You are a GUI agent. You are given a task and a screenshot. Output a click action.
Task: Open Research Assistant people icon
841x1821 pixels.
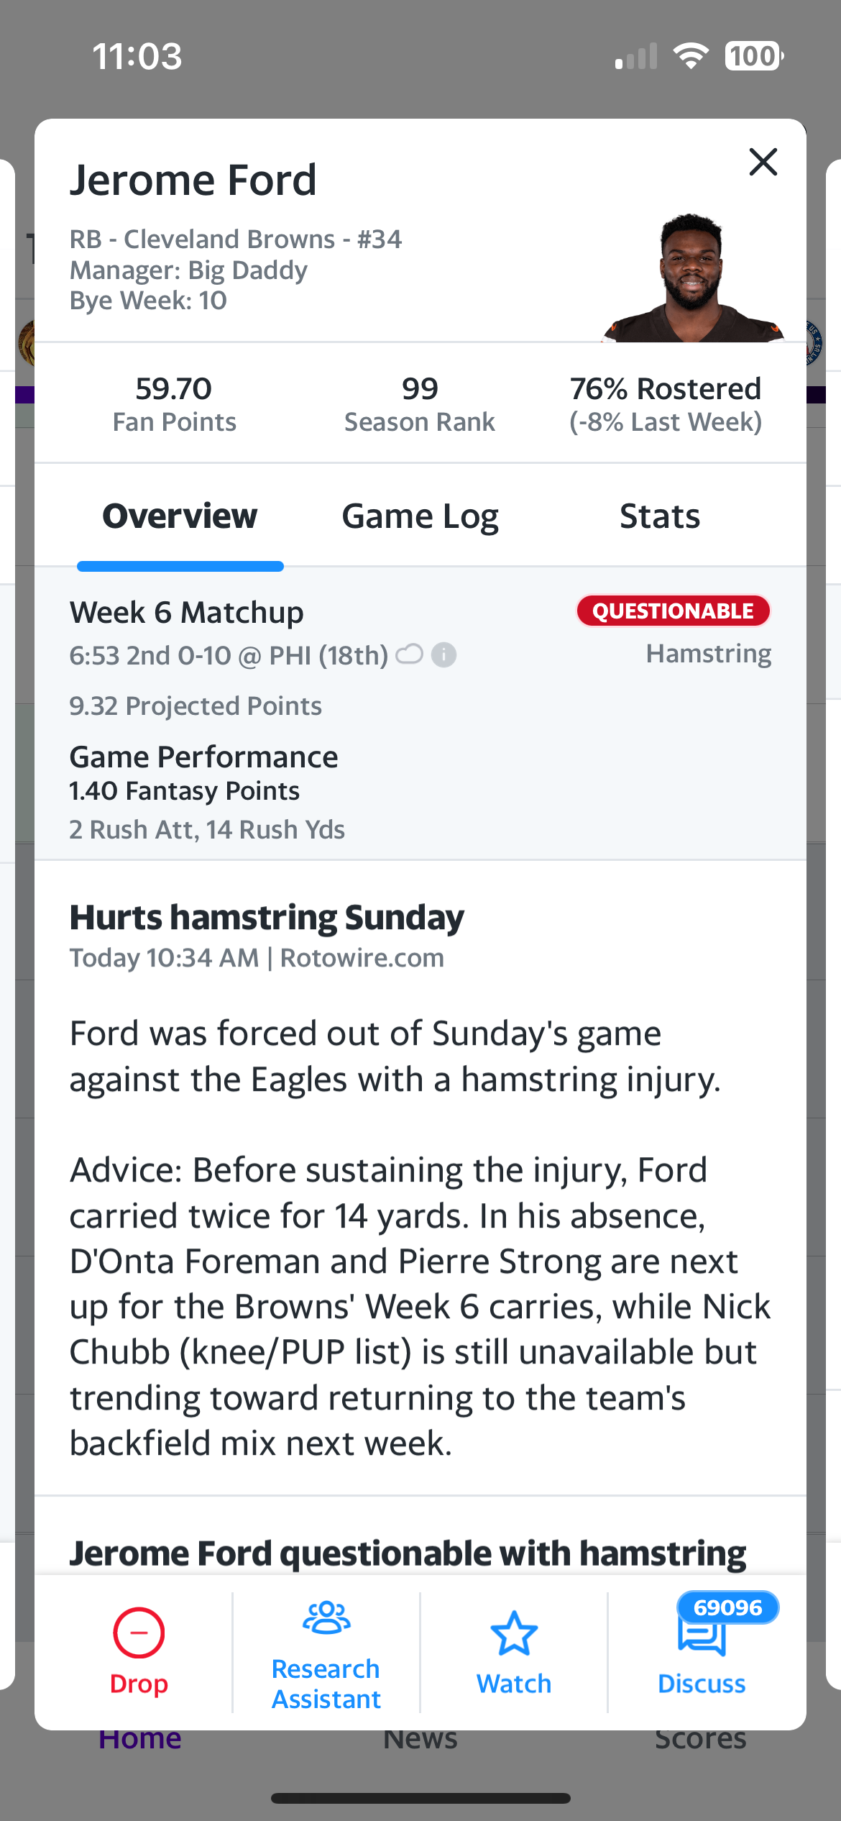pos(326,1618)
